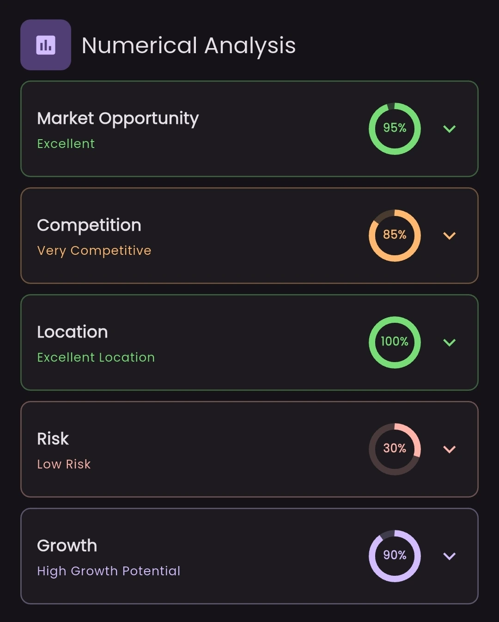Expand the Competition card chevron

click(x=449, y=235)
